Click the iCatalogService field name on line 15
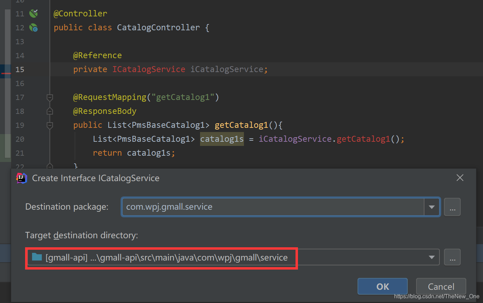This screenshot has height=303, width=483. coord(227,69)
